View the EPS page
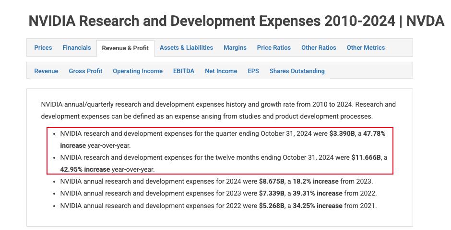451x230 pixels. point(253,71)
